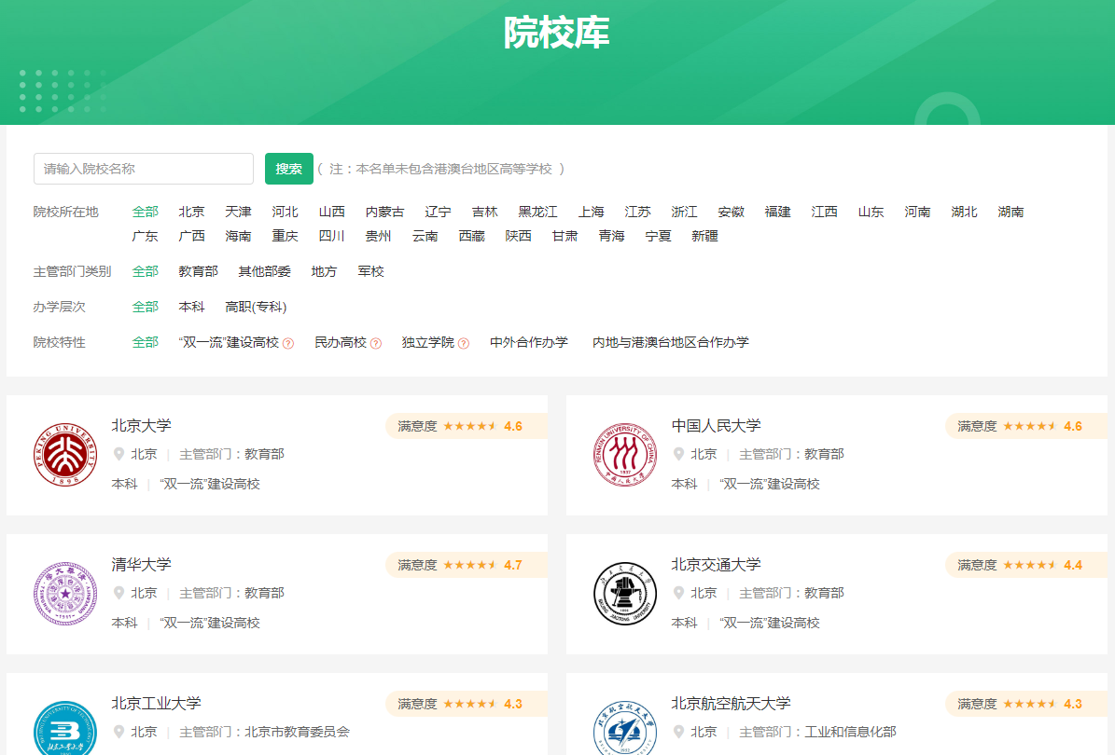
Task: Filter schools by 湖北 location
Action: click(x=964, y=212)
